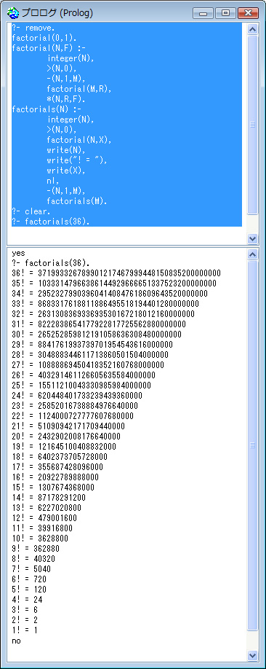
Task: Click the '18! =' result line
Action: point(60,457)
